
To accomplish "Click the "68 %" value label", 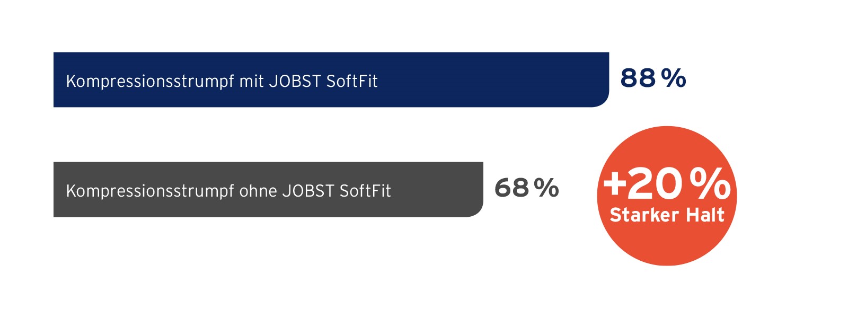I will coord(526,188).
